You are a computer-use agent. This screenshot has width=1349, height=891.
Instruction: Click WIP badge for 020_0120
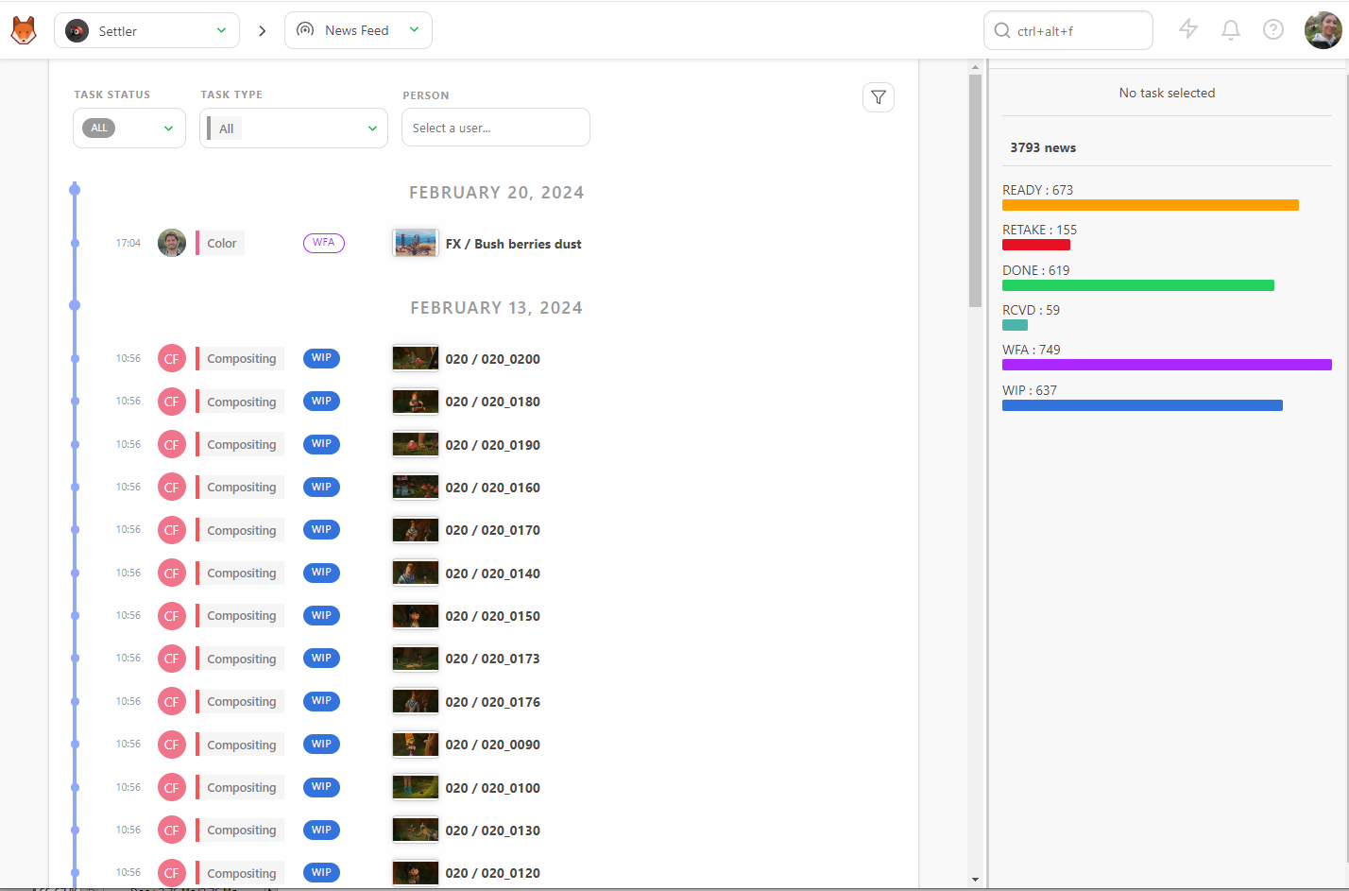click(322, 872)
